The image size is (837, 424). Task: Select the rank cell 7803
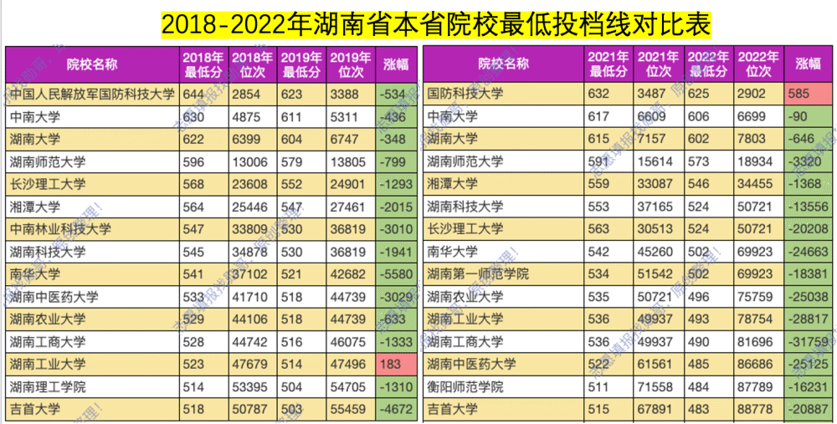[x=758, y=139]
